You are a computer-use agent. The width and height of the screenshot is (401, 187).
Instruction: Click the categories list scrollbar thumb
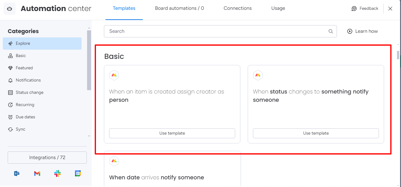pyautogui.click(x=89, y=60)
